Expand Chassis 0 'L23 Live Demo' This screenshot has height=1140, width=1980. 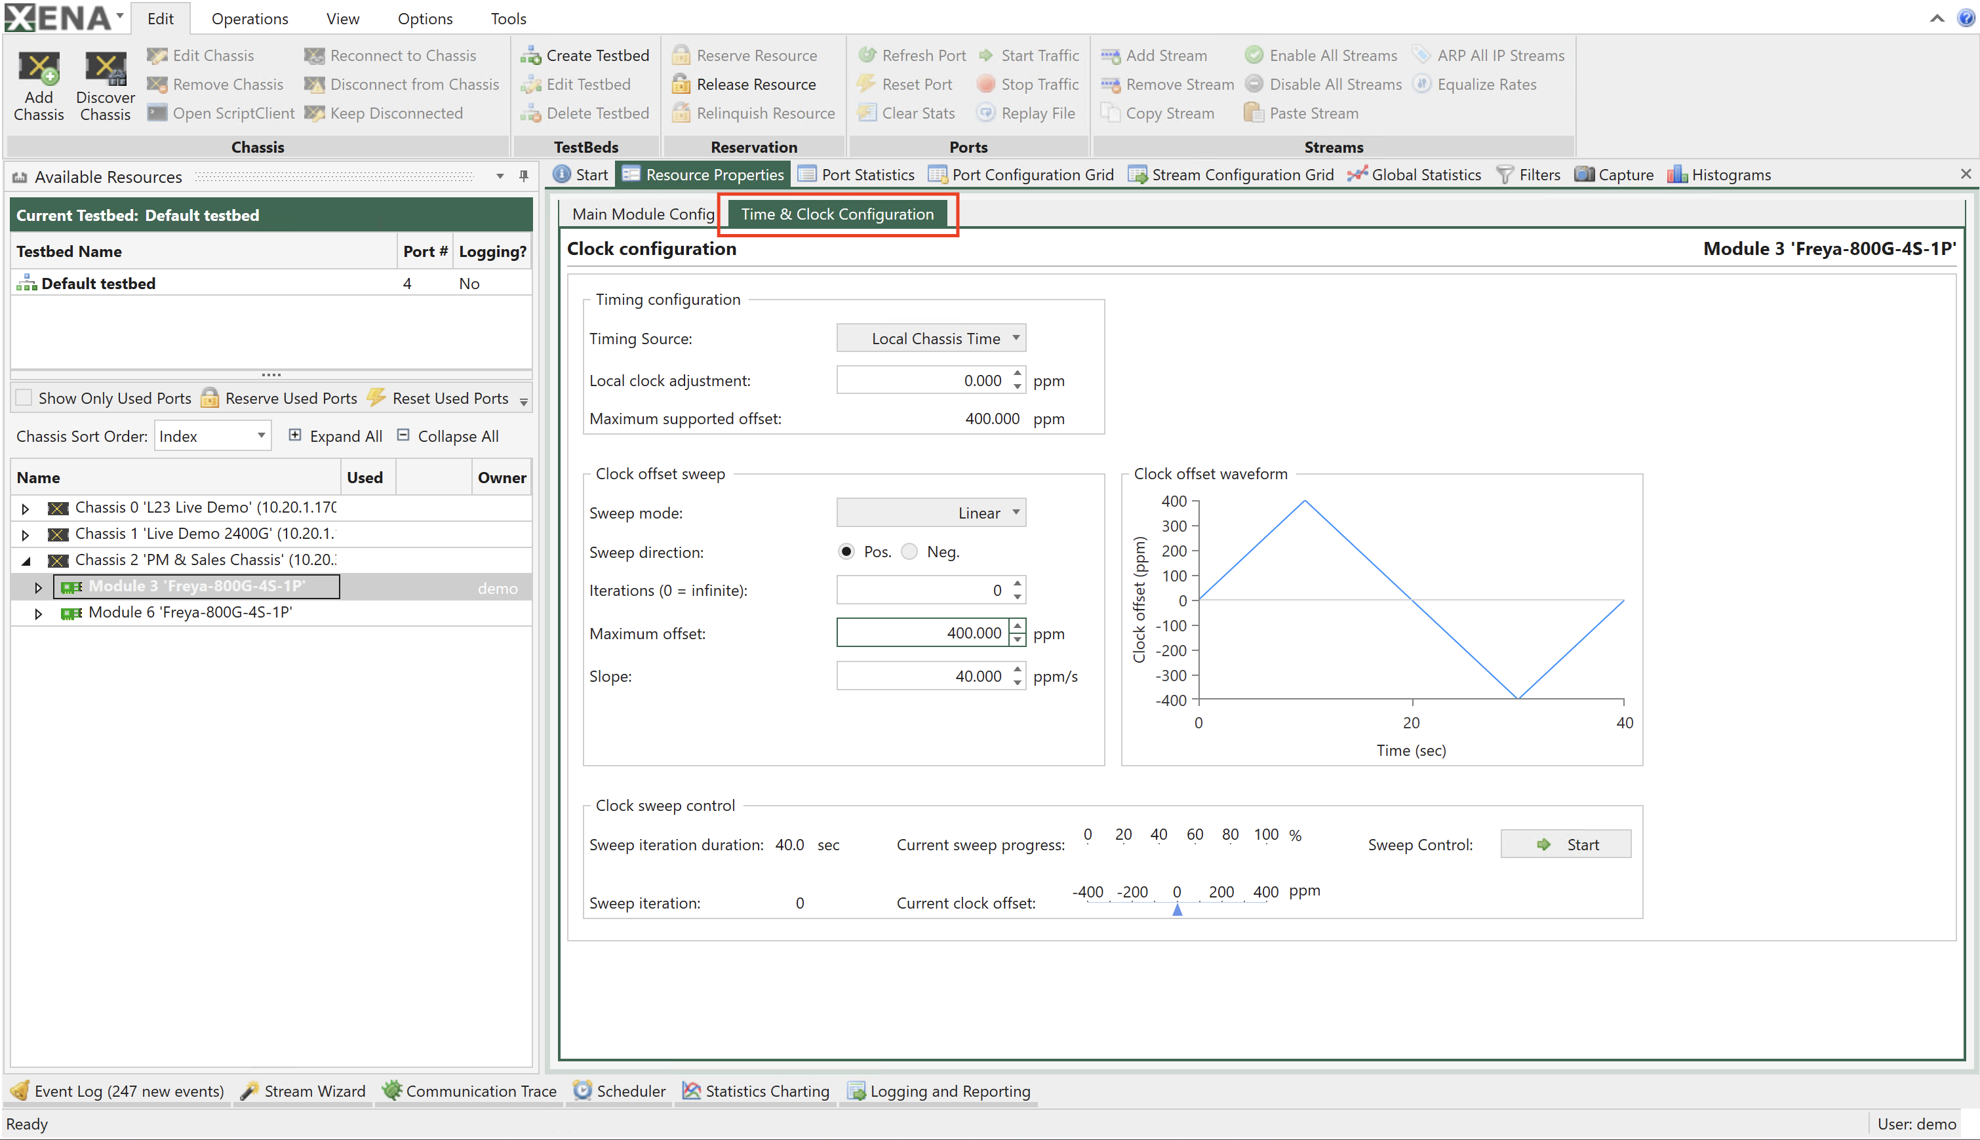pyautogui.click(x=25, y=509)
